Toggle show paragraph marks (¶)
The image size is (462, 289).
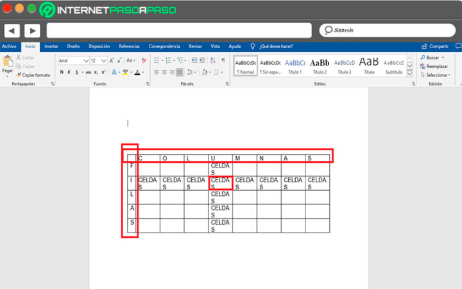[x=223, y=60]
